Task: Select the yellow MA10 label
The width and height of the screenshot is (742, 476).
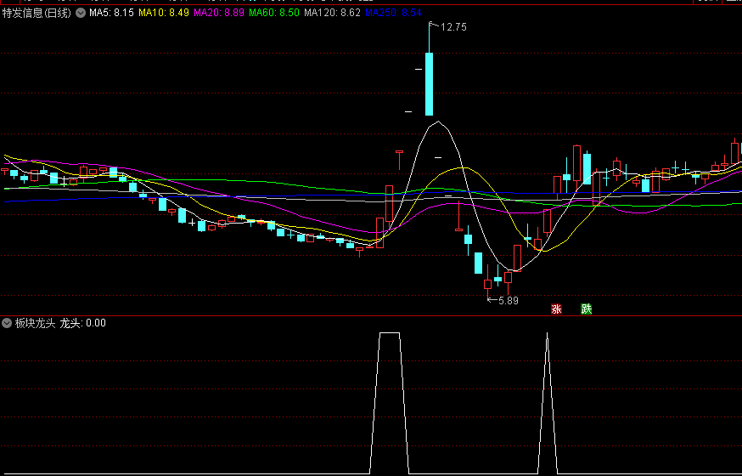Action: pyautogui.click(x=164, y=14)
